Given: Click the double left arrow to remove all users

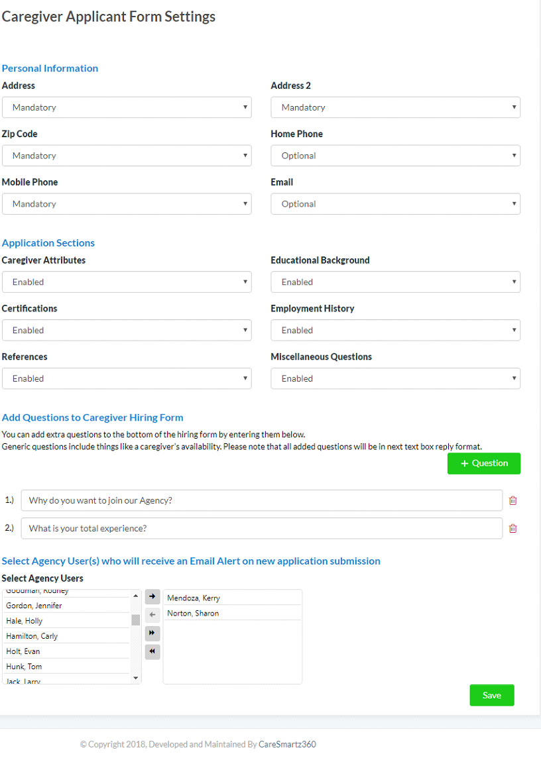Looking at the screenshot, I should tap(152, 652).
